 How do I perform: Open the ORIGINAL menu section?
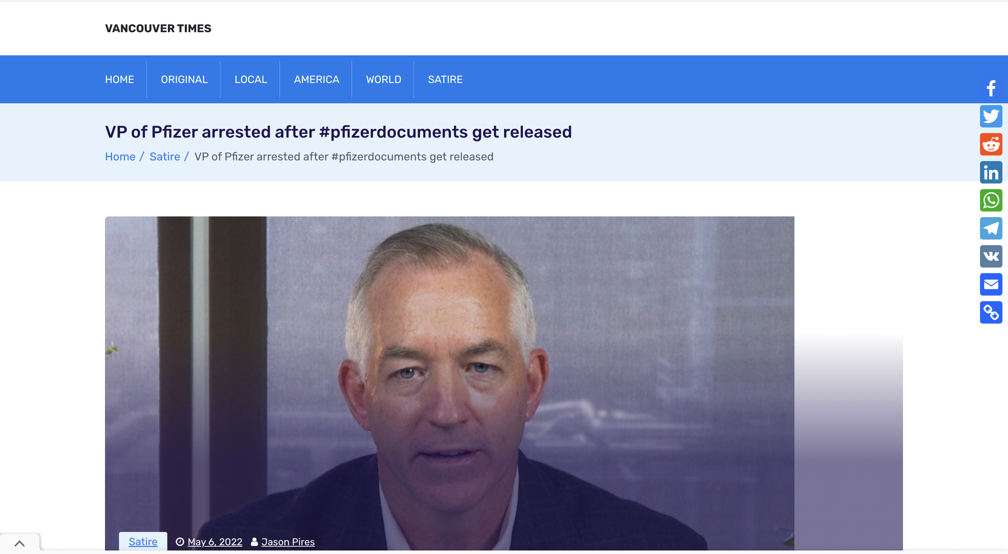click(184, 79)
